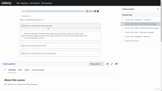Check Practice Test 1: Databases - Introduction checkbox

coord(123,20)
